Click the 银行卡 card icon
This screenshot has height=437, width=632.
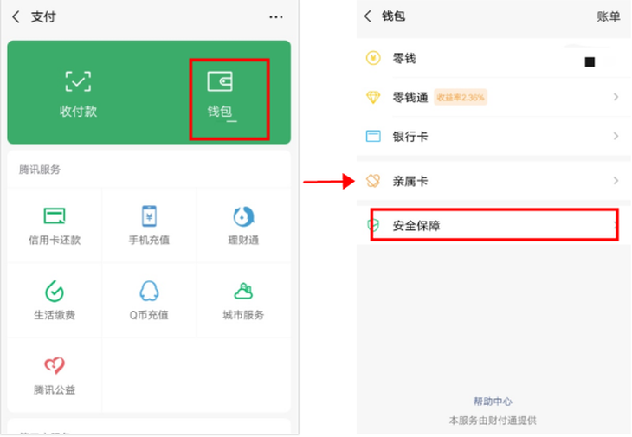373,136
